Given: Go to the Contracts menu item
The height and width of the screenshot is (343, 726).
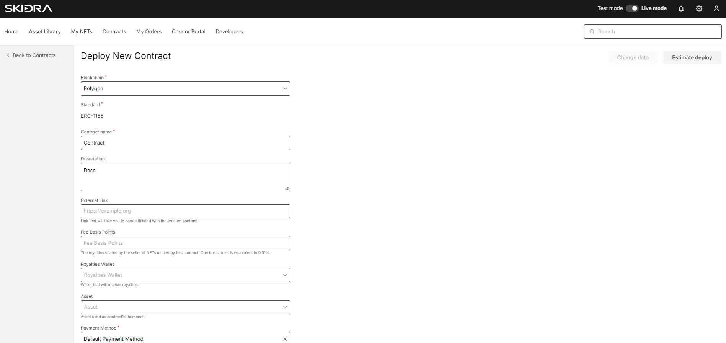Looking at the screenshot, I should tap(114, 32).
